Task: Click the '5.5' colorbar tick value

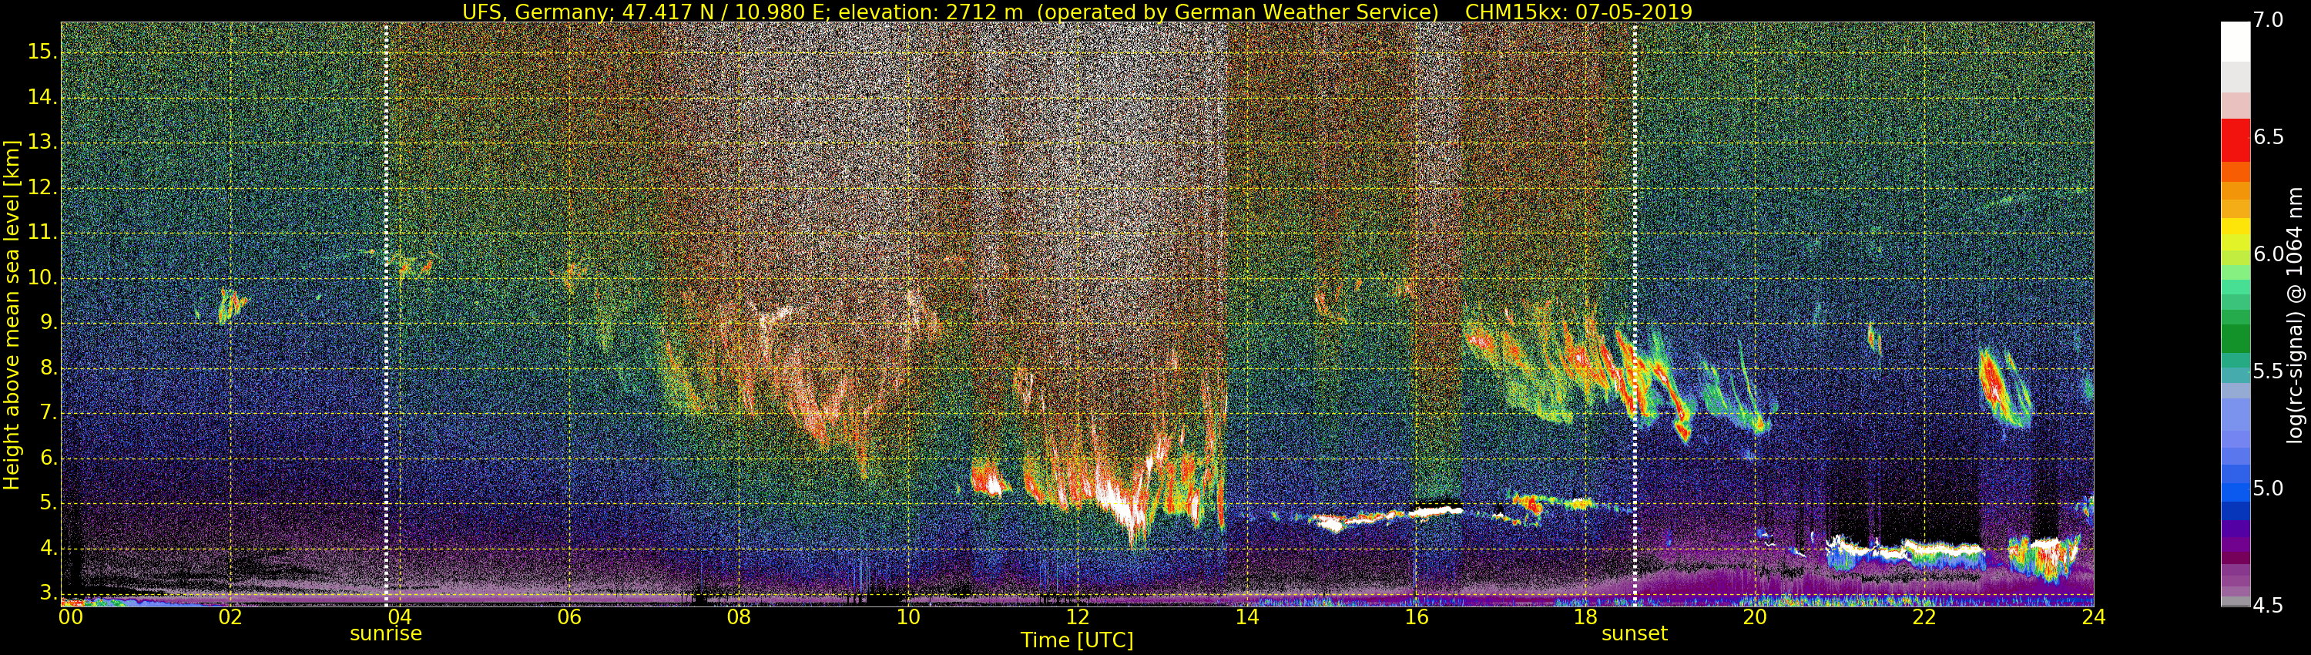Action: 2268,371
